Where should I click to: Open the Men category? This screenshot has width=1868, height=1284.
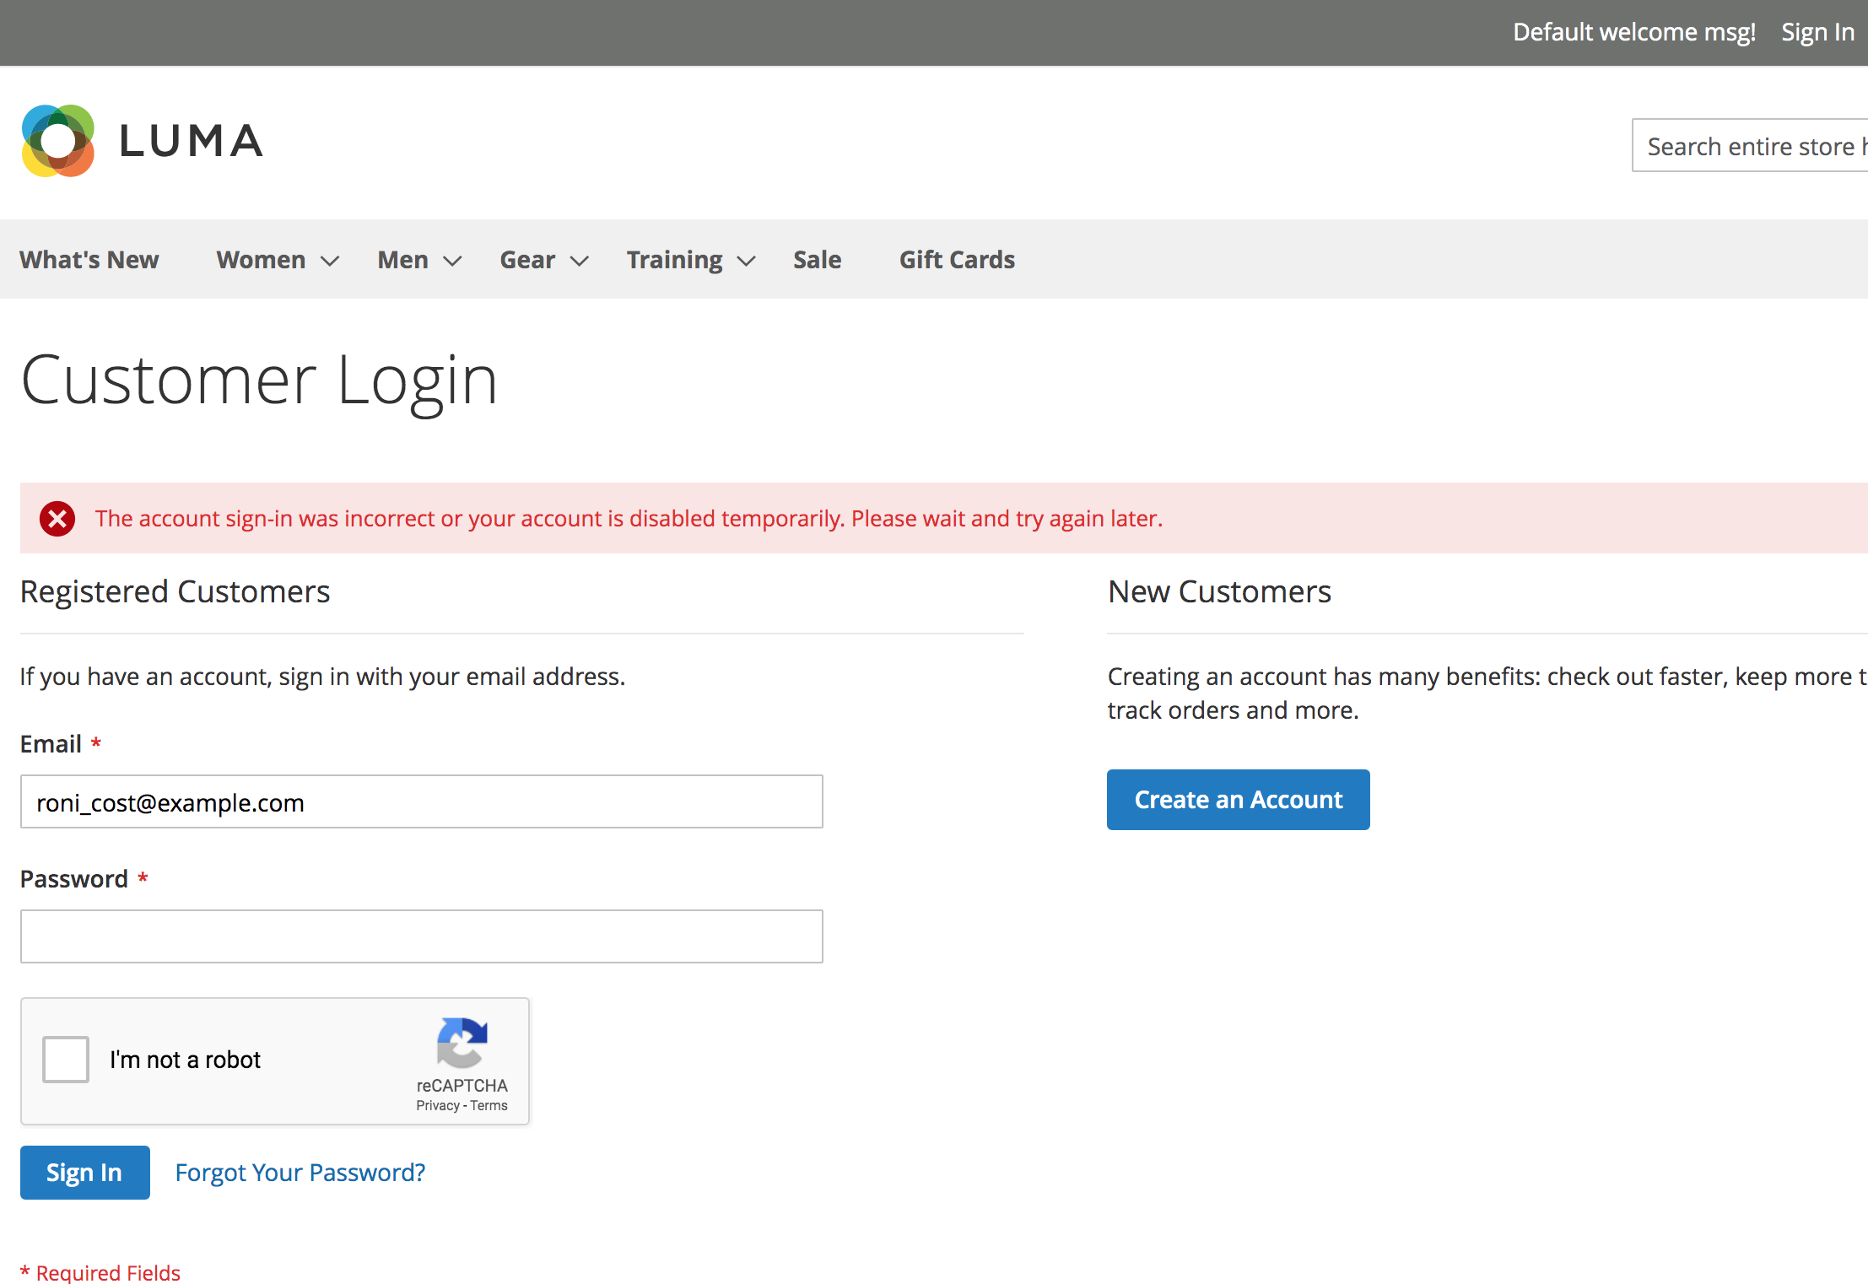403,259
